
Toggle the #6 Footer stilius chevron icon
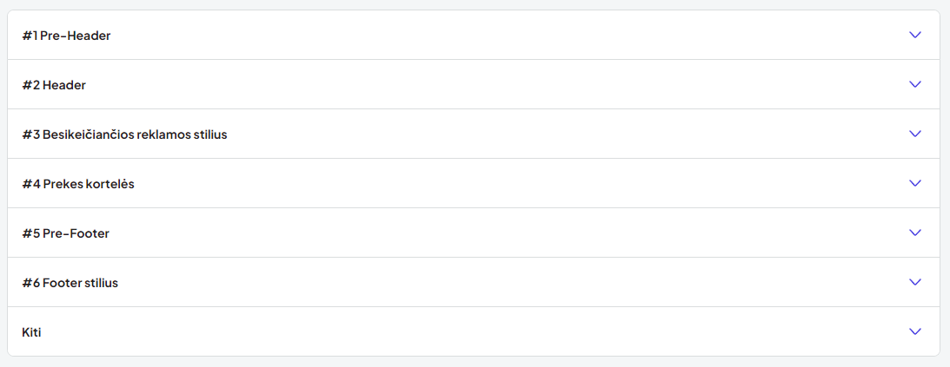(915, 282)
